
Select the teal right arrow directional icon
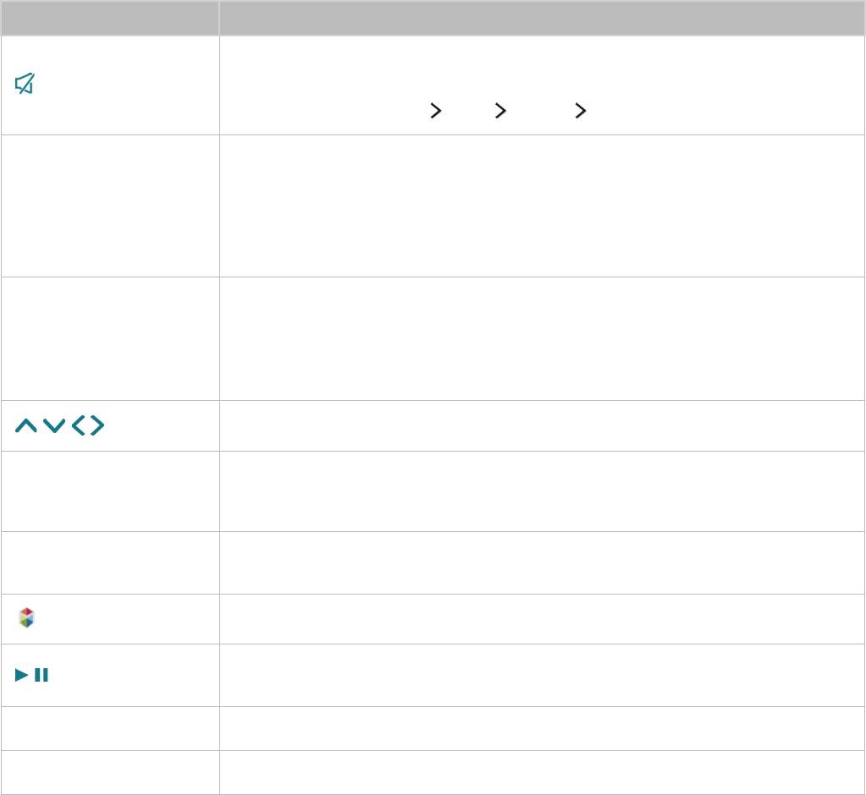pos(97,426)
